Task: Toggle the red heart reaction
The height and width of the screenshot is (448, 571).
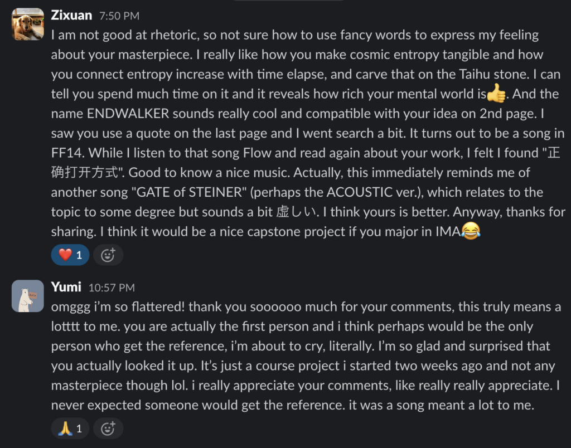Action: tap(70, 255)
